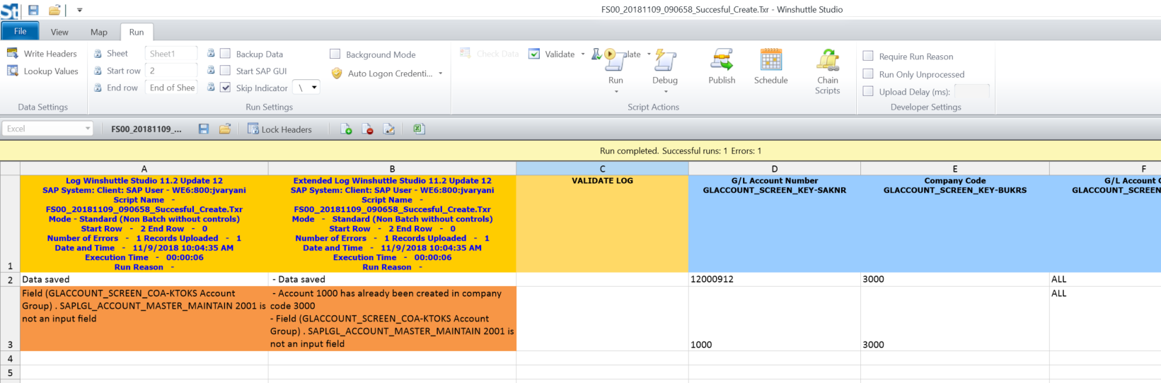Open the Skip Indicator character dropdown
This screenshot has width=1161, height=383.
314,88
